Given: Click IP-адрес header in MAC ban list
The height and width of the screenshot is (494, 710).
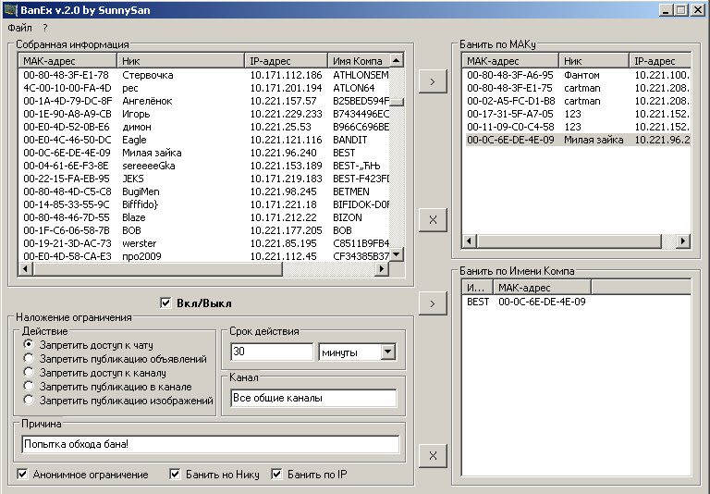Looking at the screenshot, I should coord(660,61).
